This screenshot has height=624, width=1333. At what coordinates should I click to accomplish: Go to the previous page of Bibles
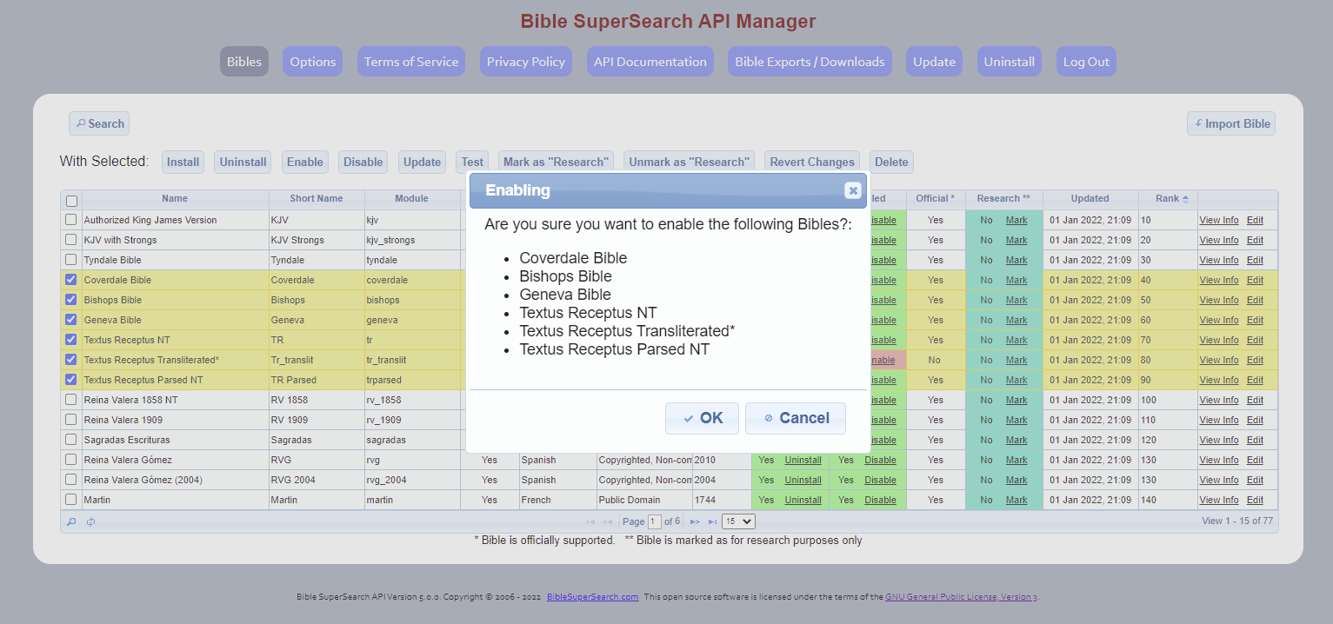coord(608,521)
